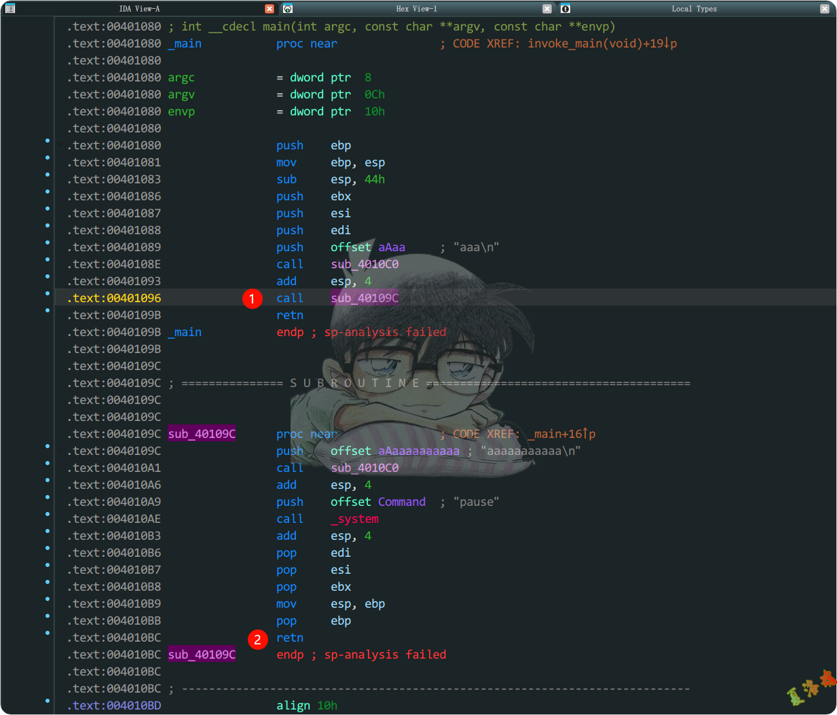Click the Hex View-1 tab icon

[288, 9]
